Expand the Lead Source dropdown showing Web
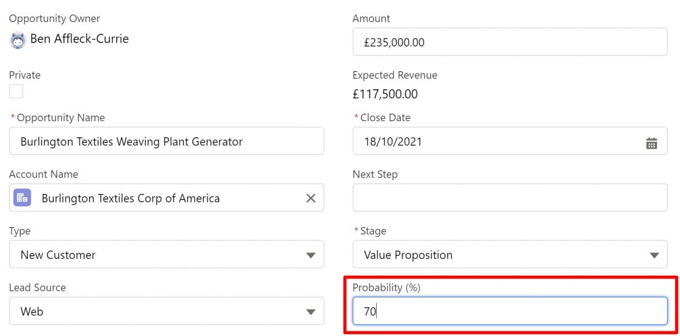Screen dimensions: 680x336 click(x=311, y=312)
